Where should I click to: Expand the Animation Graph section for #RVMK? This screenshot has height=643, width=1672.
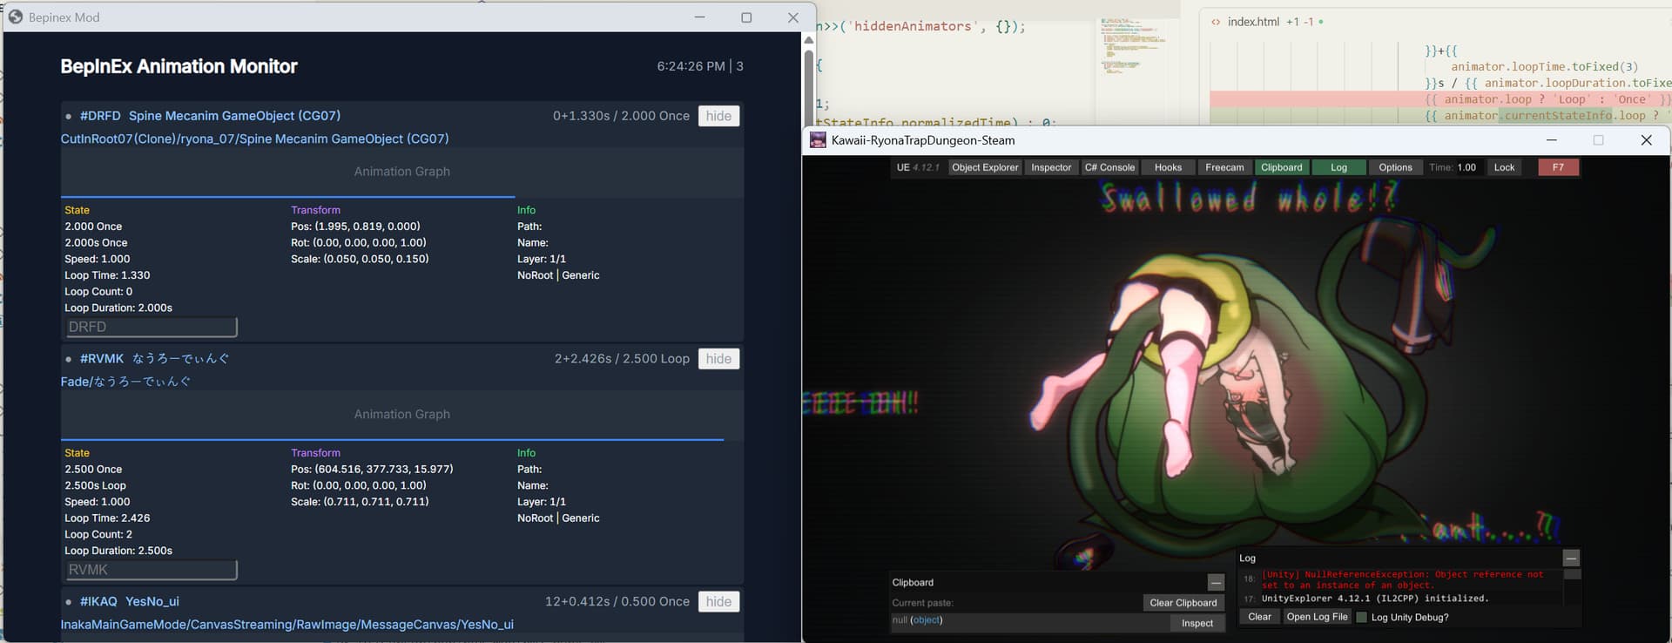point(401,415)
